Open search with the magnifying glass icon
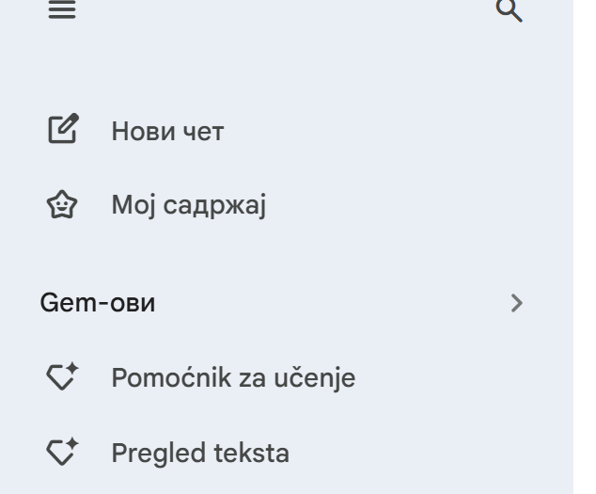This screenshot has width=596, height=494. click(508, 10)
